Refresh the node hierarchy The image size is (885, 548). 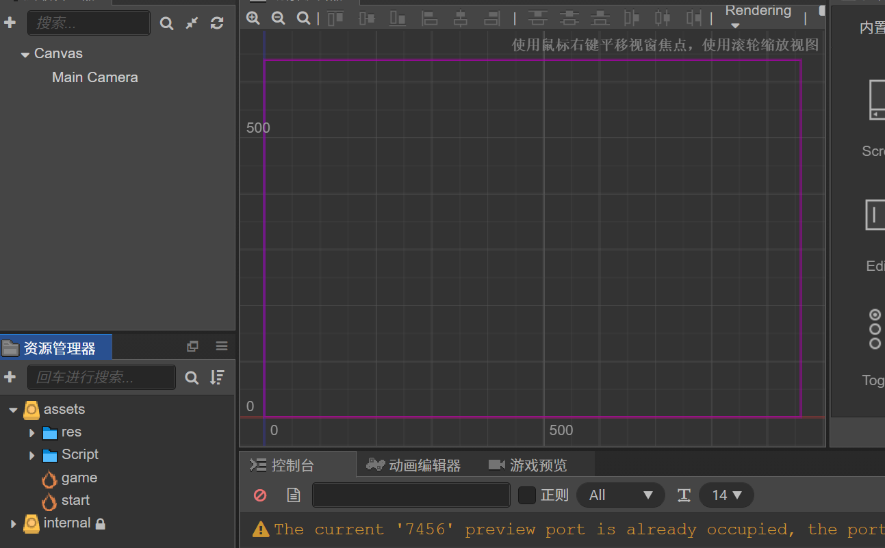click(x=217, y=23)
